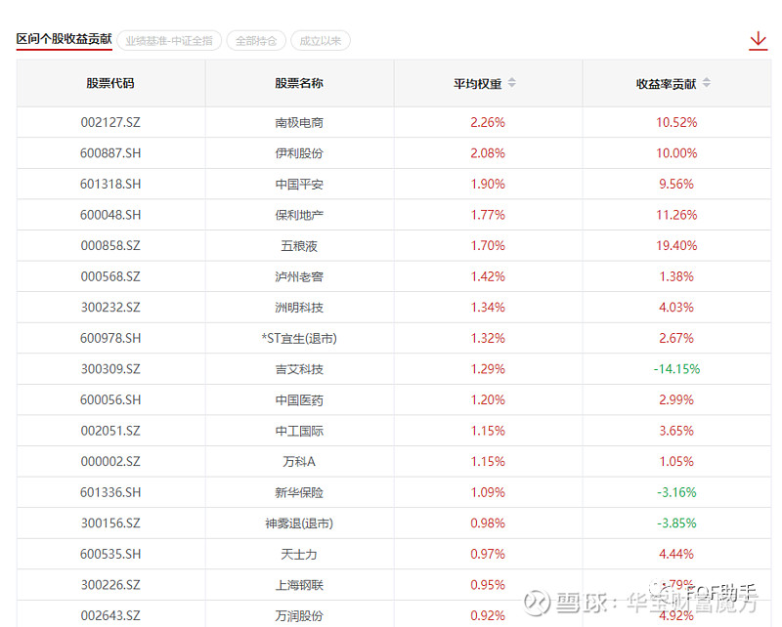Click stock name 洲明科技
This screenshot has height=627, width=782.
[x=299, y=308]
